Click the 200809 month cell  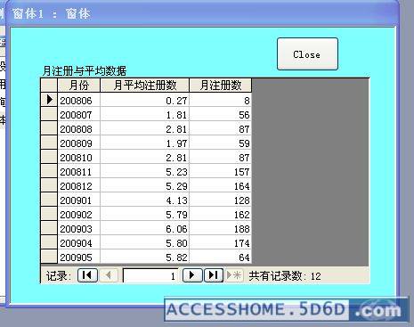(79, 143)
